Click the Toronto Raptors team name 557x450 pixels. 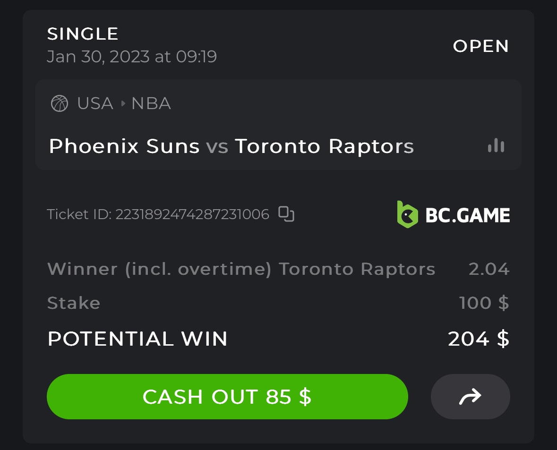click(x=324, y=146)
